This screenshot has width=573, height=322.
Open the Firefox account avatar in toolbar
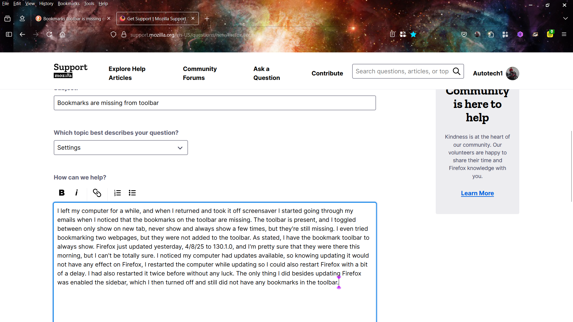tap(478, 35)
